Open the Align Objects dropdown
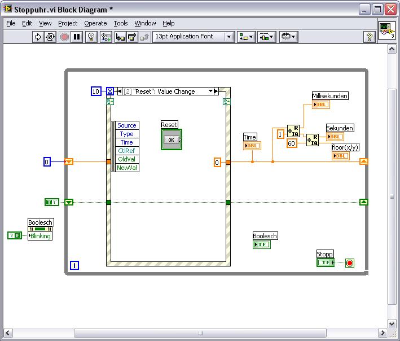Image resolution: width=400 pixels, height=341 pixels. tap(247, 37)
